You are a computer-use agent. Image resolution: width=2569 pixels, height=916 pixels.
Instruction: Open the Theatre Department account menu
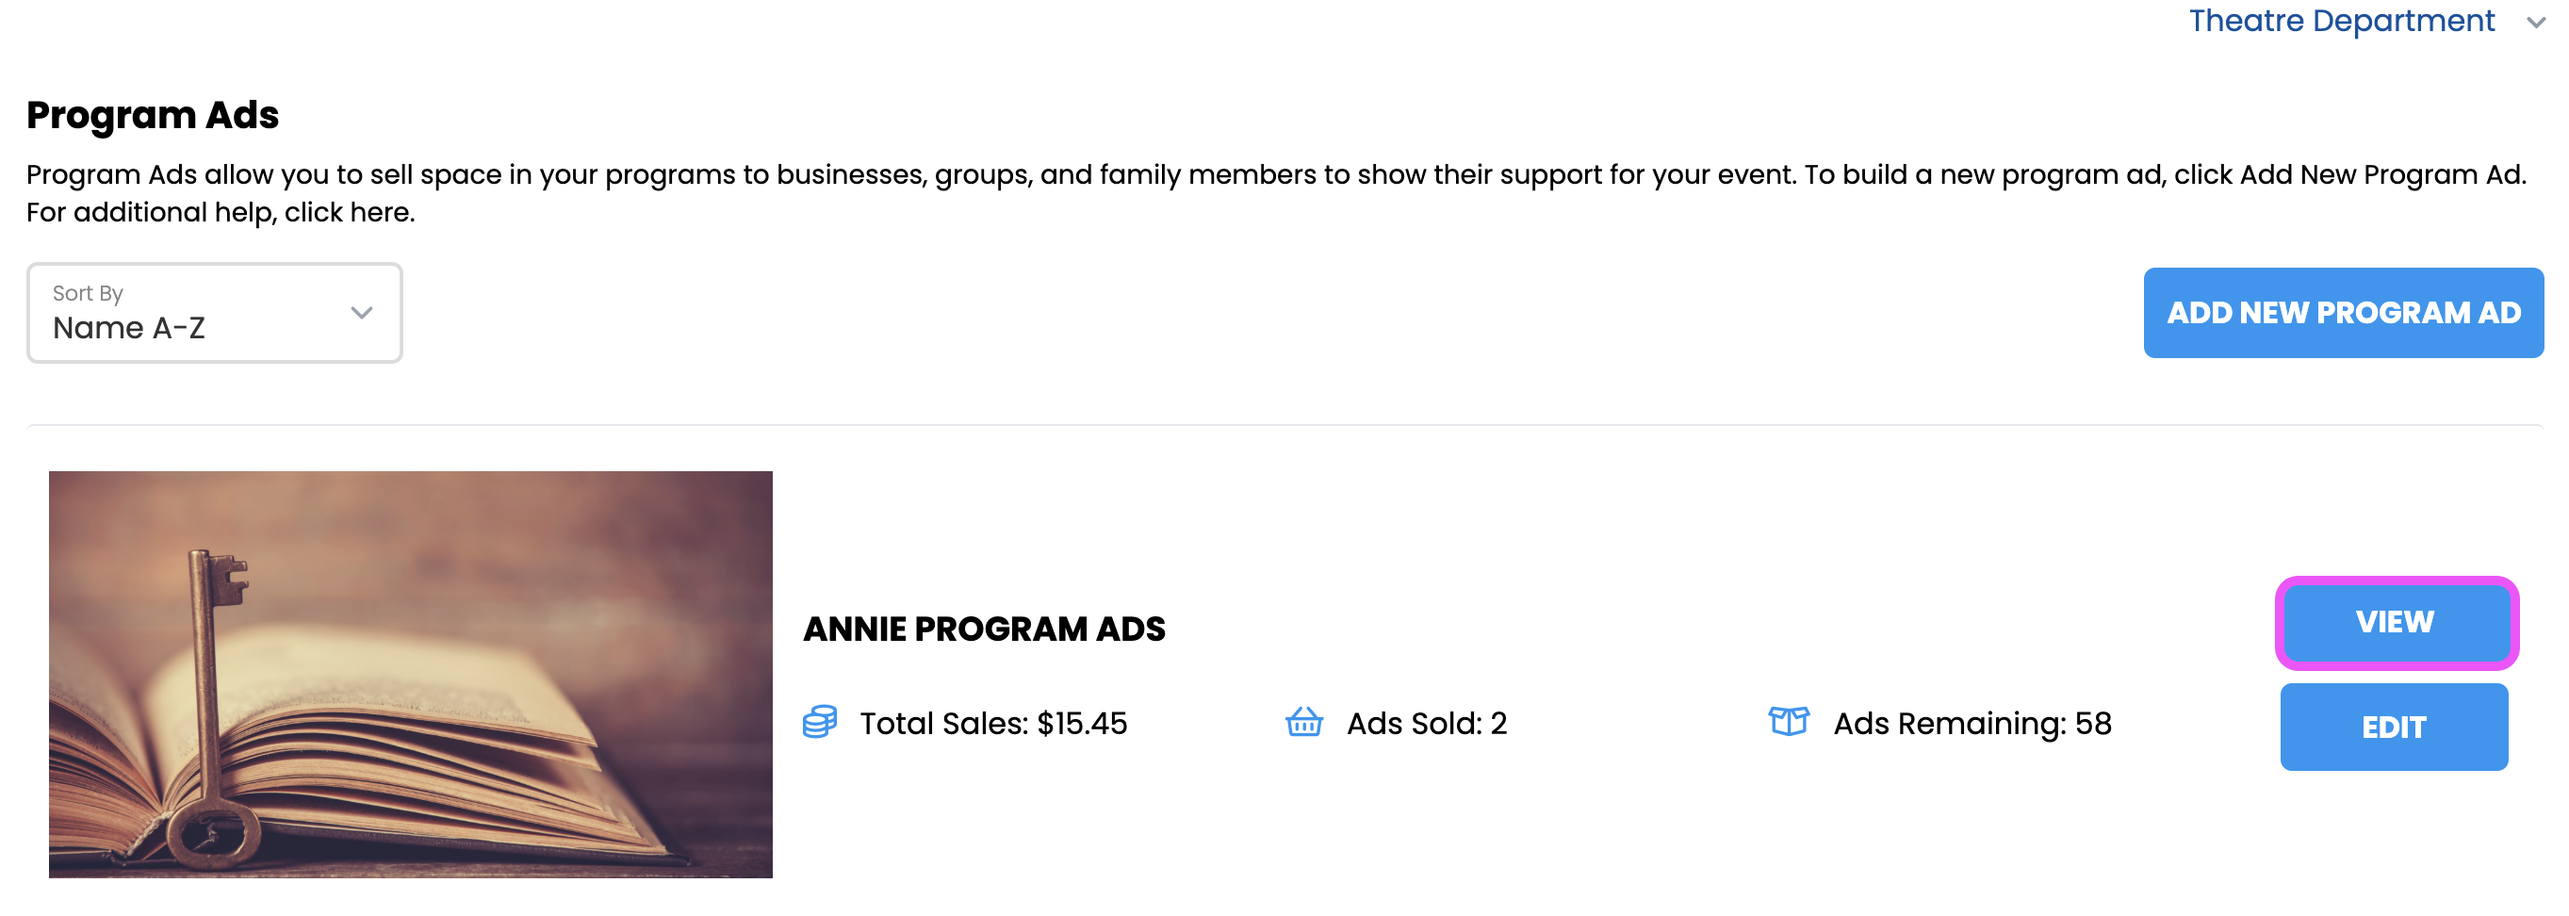(x=2341, y=21)
